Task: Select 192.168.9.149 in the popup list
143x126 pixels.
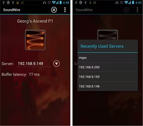Action: (108, 86)
